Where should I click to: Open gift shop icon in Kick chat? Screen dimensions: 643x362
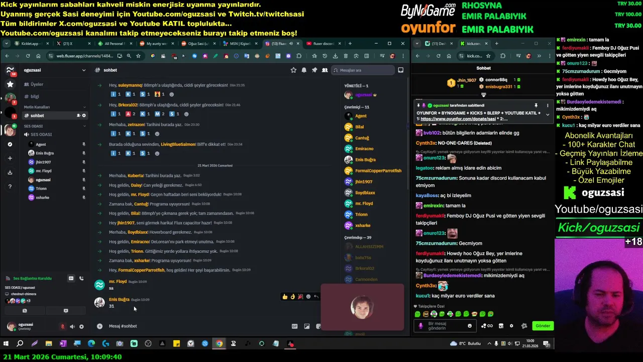pyautogui.click(x=501, y=326)
